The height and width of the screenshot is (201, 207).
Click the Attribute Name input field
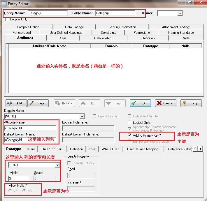30,128
